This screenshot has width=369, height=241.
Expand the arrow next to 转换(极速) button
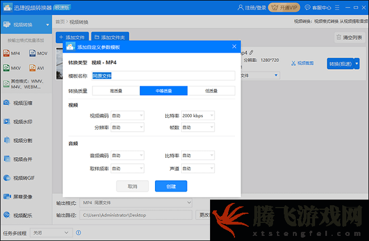[x=357, y=64]
